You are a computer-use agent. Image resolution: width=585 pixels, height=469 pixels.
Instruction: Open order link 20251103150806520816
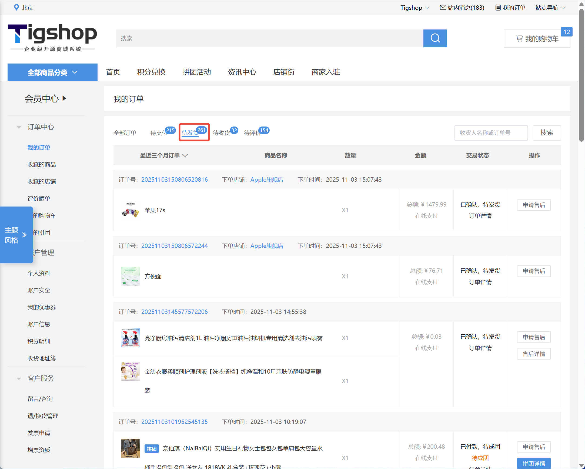click(175, 179)
